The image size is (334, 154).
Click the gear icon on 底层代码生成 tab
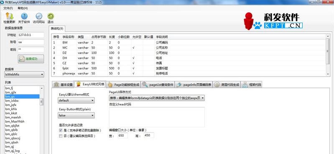tap(217, 85)
